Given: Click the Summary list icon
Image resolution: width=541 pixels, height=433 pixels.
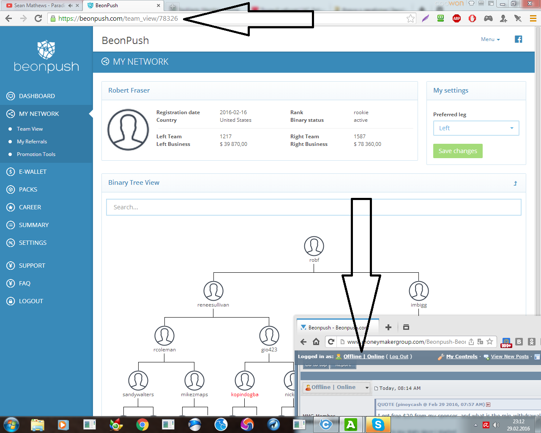Looking at the screenshot, I should (x=11, y=225).
